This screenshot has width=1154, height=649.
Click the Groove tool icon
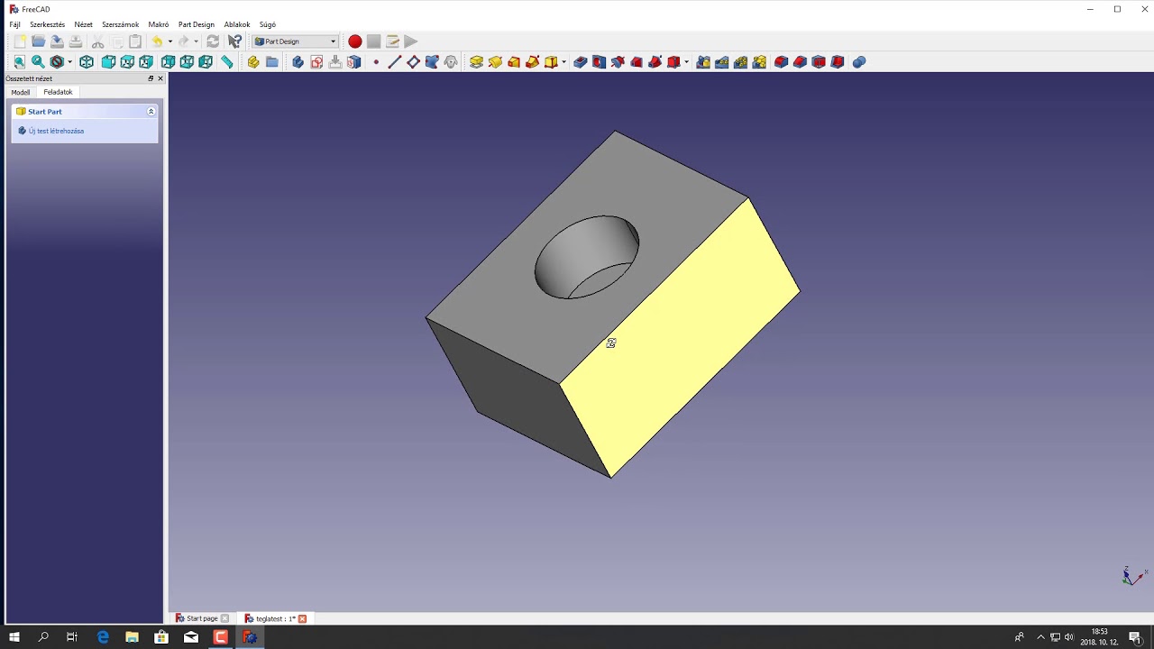coord(618,62)
